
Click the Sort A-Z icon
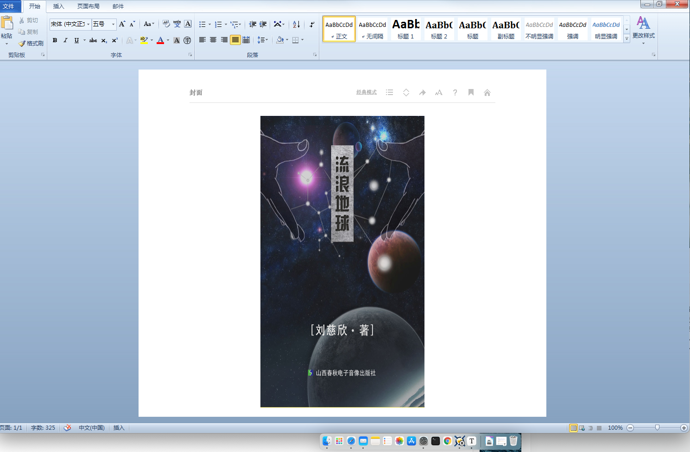click(x=297, y=24)
